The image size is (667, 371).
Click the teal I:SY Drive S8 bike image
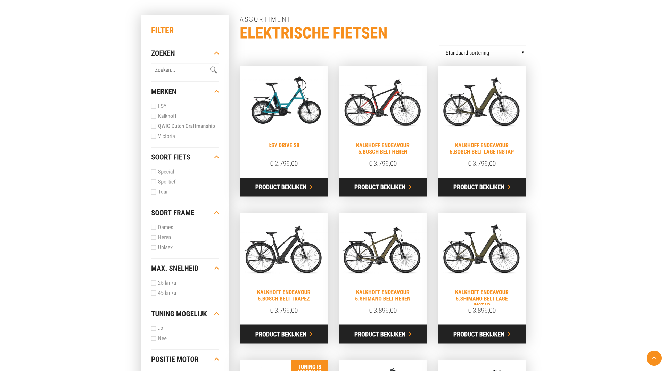point(286,100)
